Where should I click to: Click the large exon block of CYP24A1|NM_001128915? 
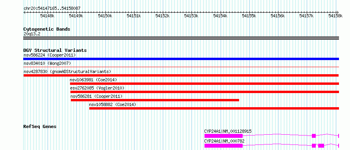click(223, 136)
